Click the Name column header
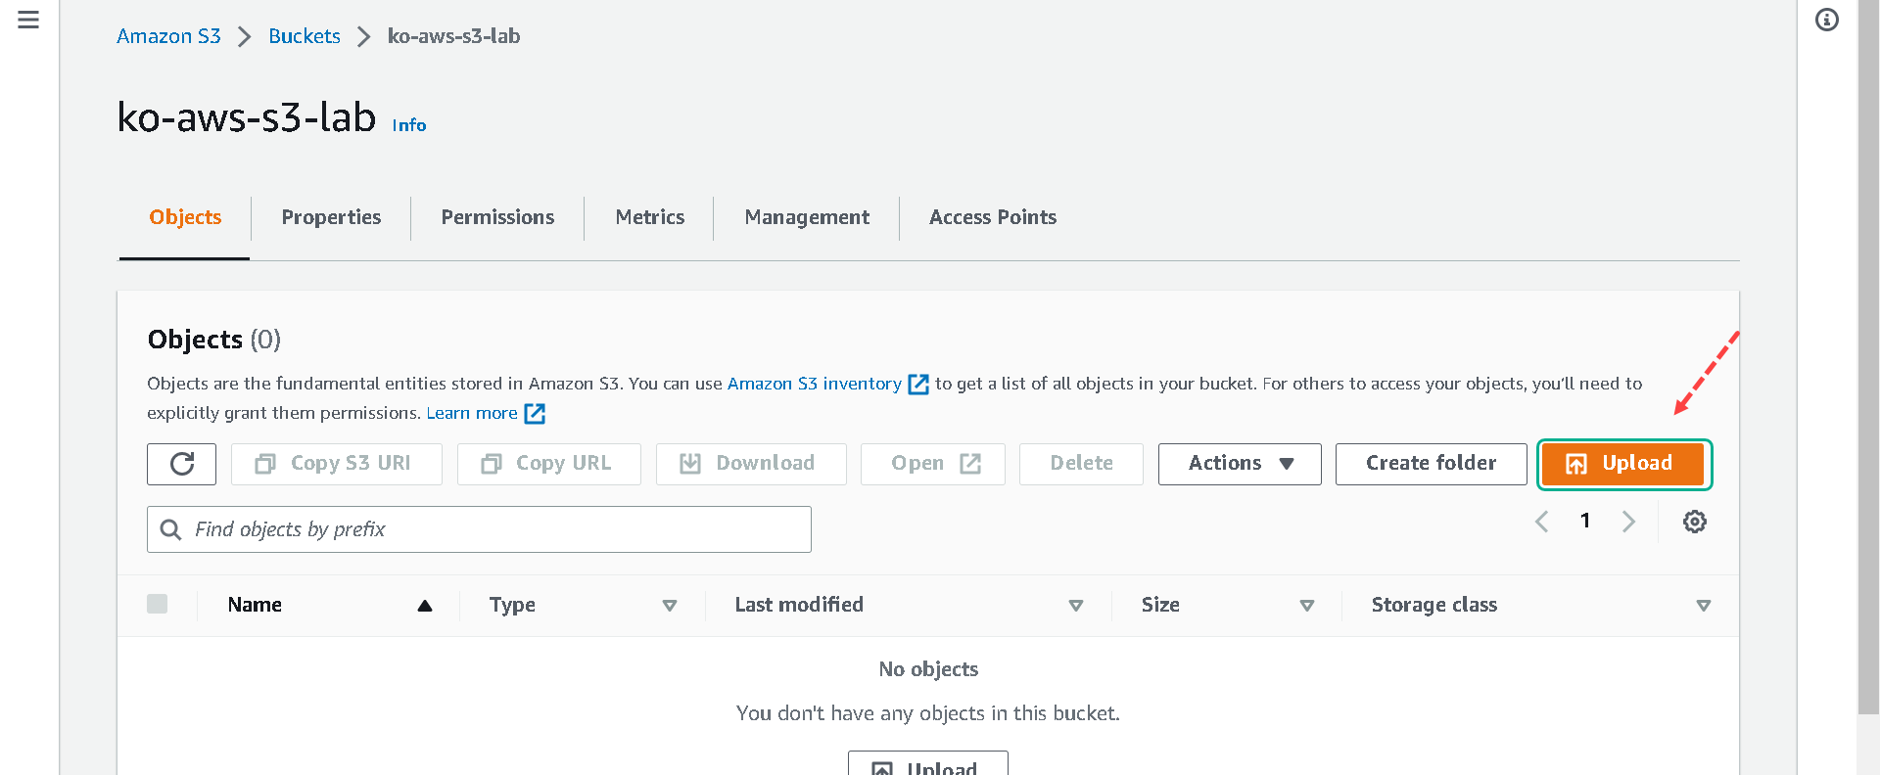1880x775 pixels. click(255, 605)
